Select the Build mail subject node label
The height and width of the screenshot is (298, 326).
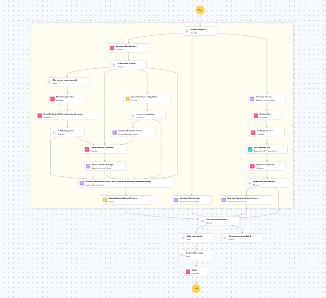coord(194,236)
